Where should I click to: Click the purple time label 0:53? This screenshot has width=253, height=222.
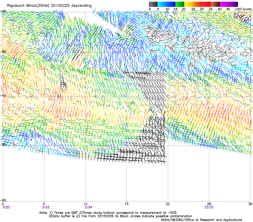(x=46, y=207)
